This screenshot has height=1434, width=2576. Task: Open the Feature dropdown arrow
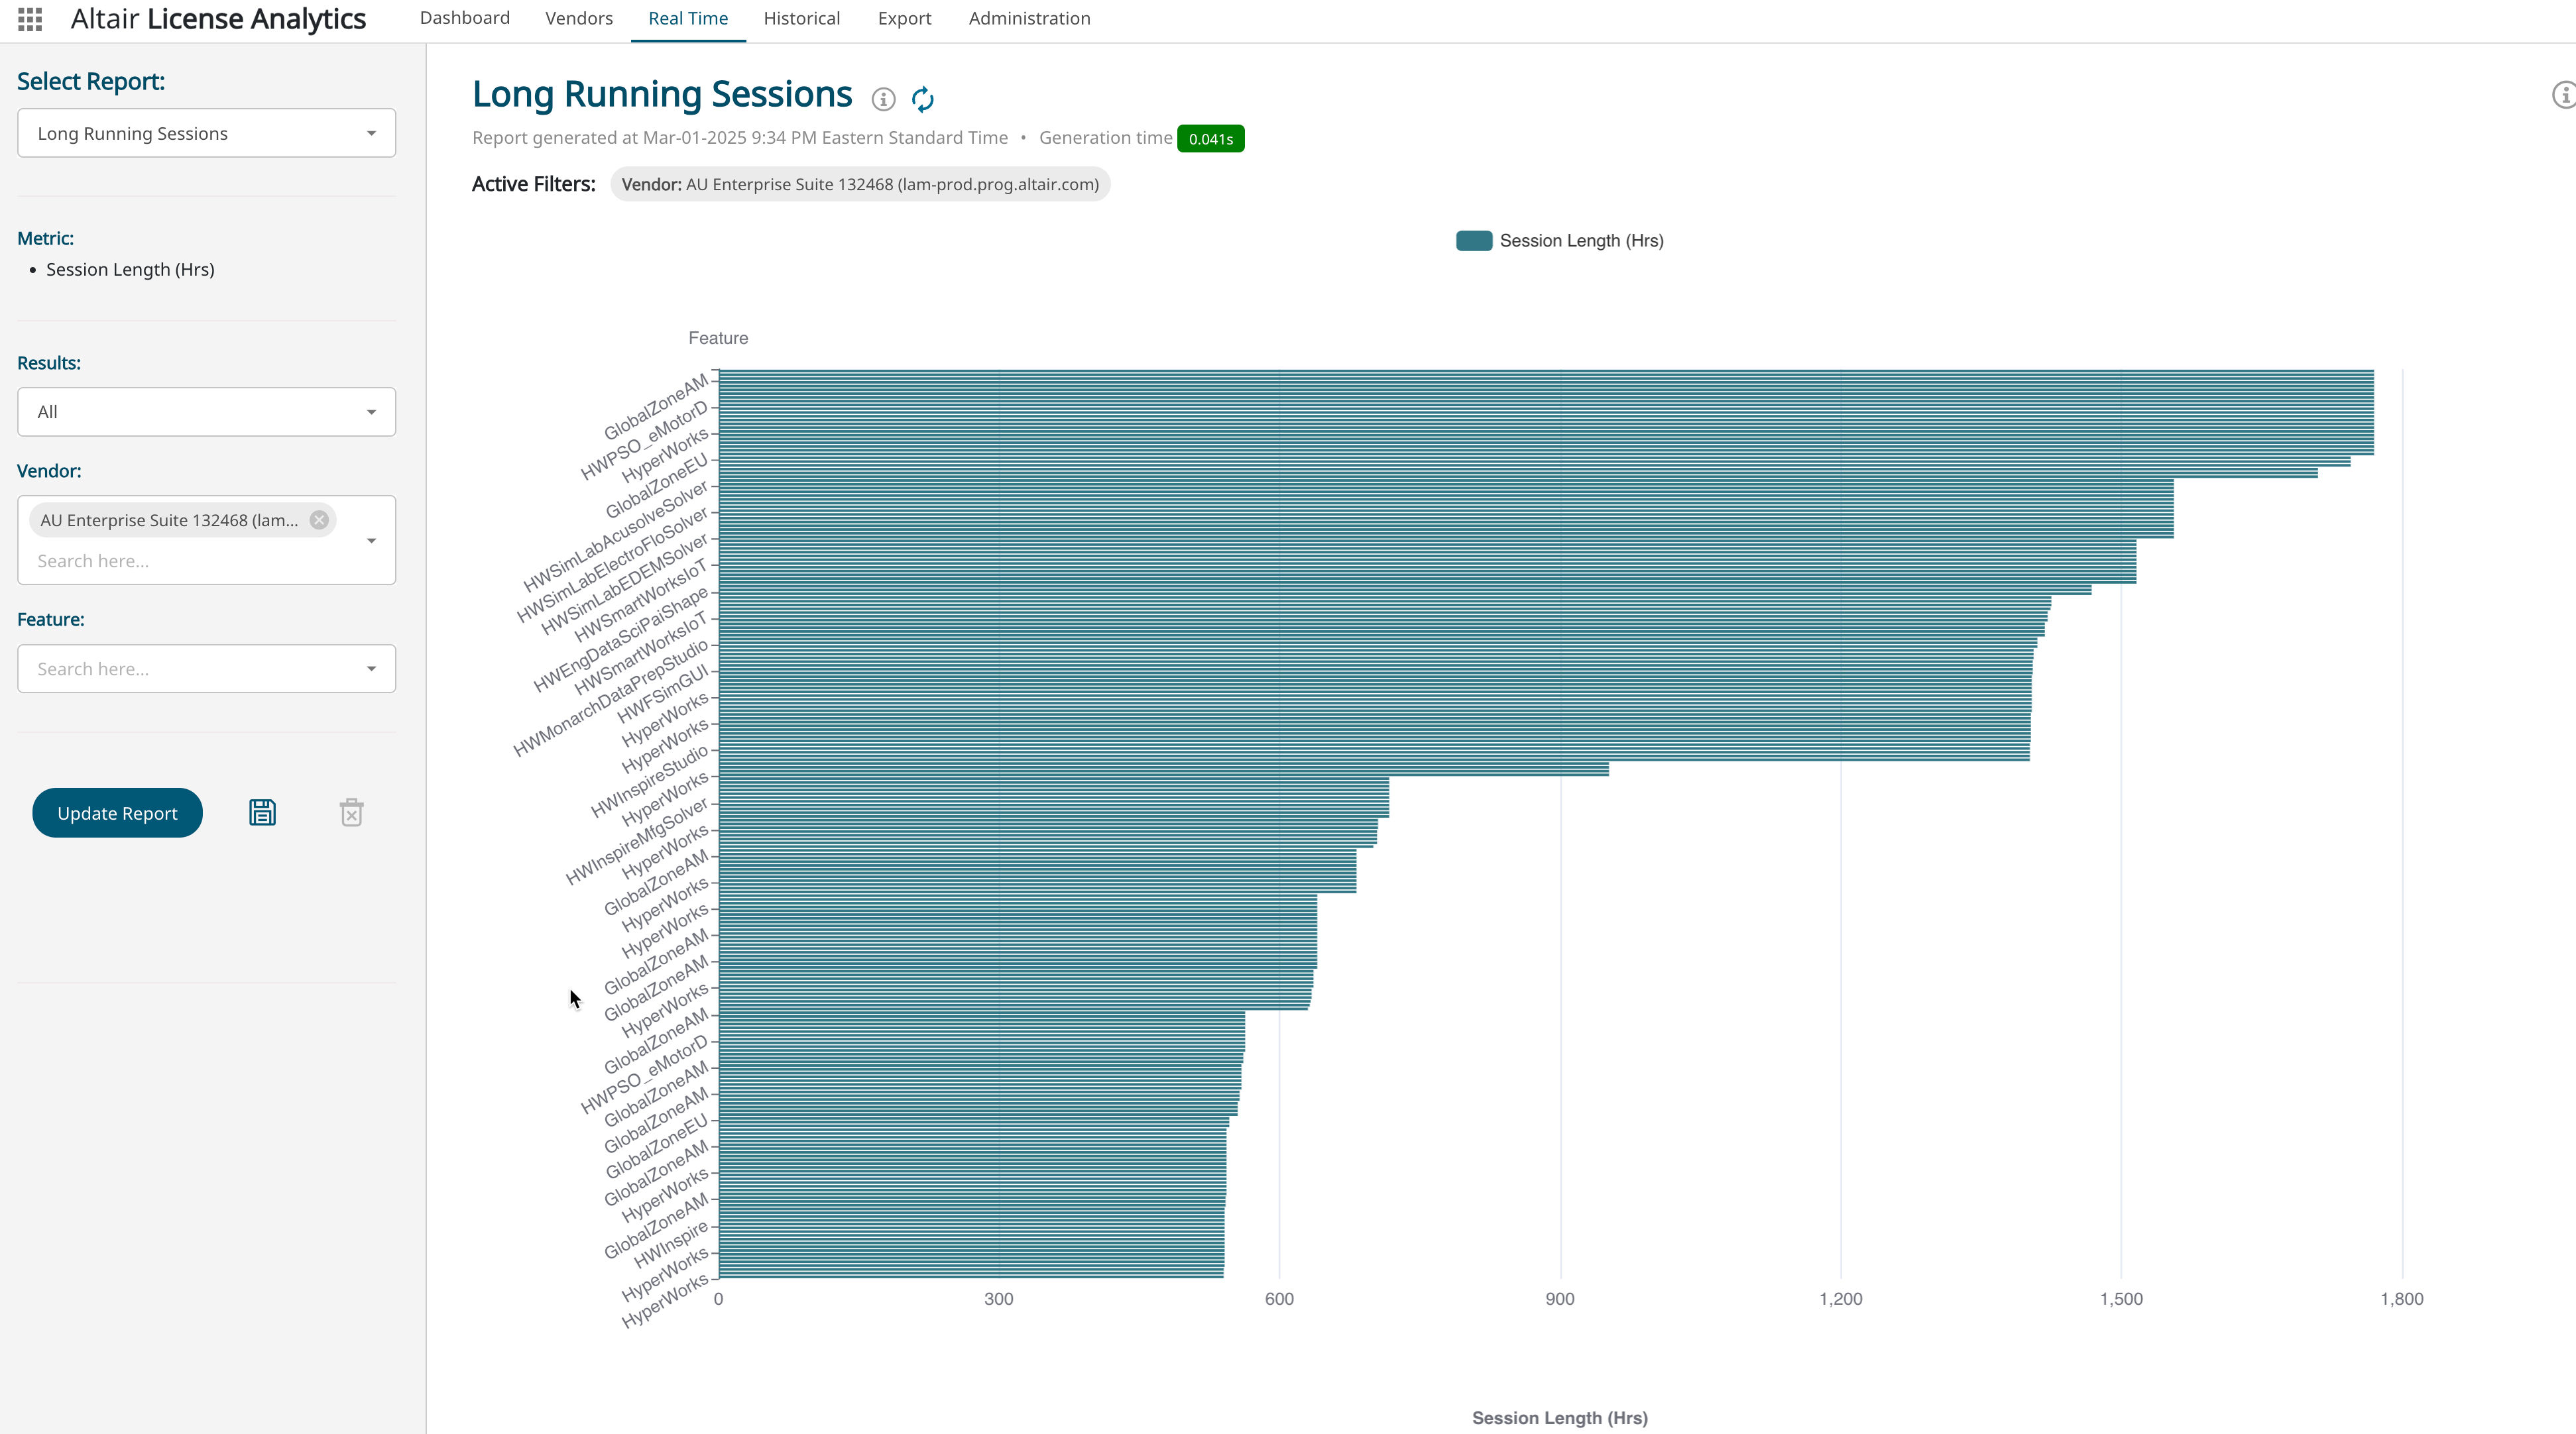pyautogui.click(x=371, y=669)
